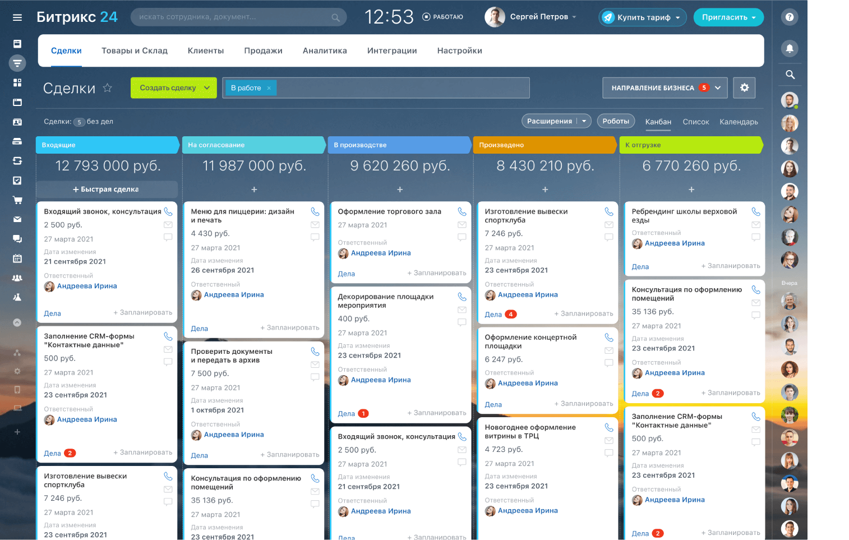Click the Роботы button
This screenshot has height=540, width=849.
[616, 121]
